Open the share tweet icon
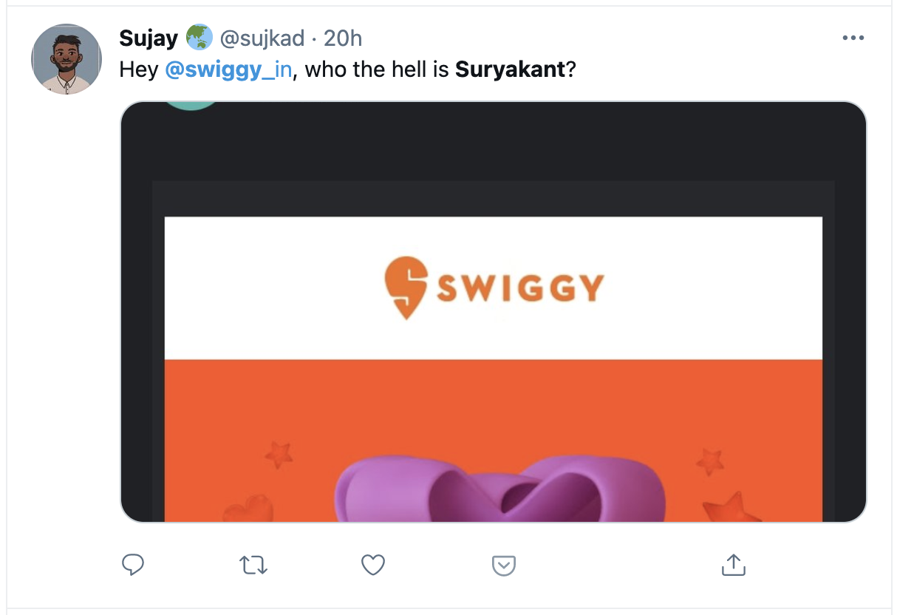The width and height of the screenshot is (897, 615). pos(732,565)
